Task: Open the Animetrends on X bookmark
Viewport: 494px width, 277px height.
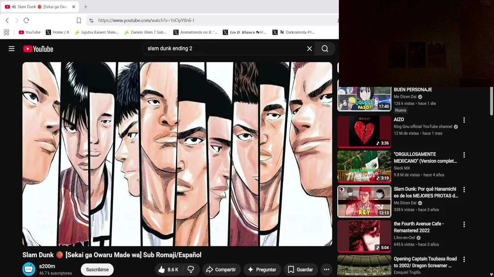Action: tap(195, 32)
